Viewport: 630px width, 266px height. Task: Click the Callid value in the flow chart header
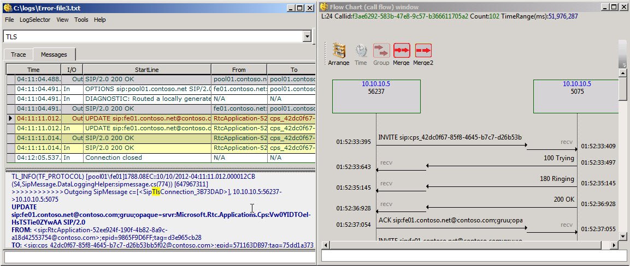(410, 16)
